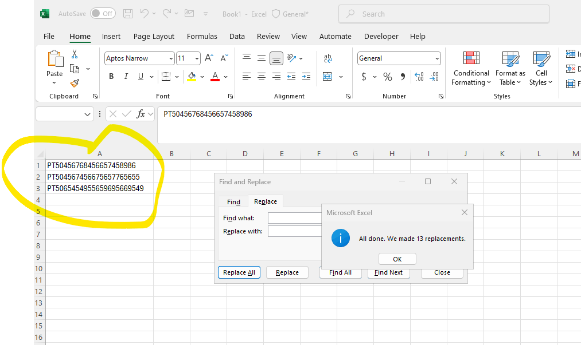Click the Wrap Text icon
Viewport: 581px width, 345px height.
click(328, 58)
